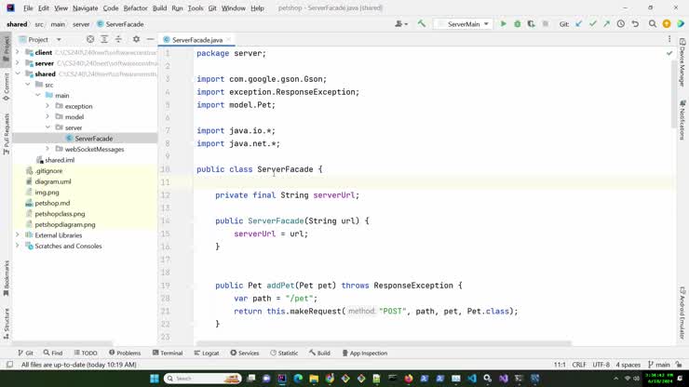Open the Structure sidebar panel
This screenshot has width=689, height=387.
pyautogui.click(x=7, y=324)
